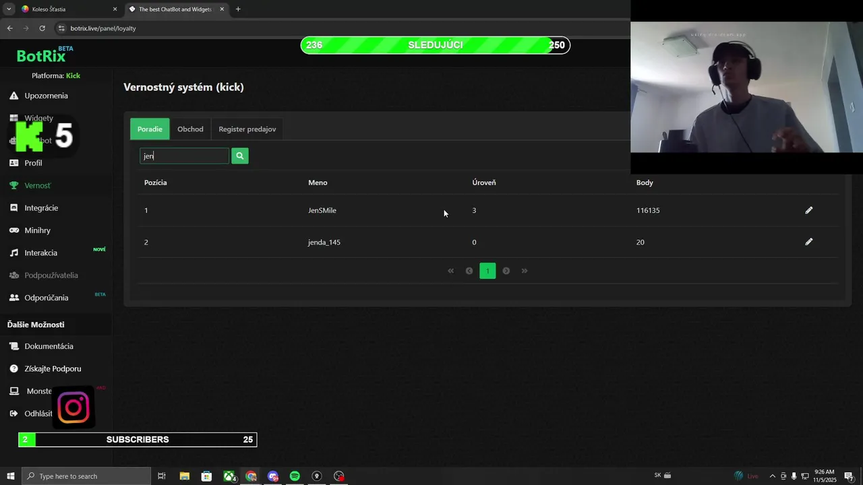Screen dimensions: 863x485
Task: Open Microsoft Store from taskbar
Action: [206, 476]
